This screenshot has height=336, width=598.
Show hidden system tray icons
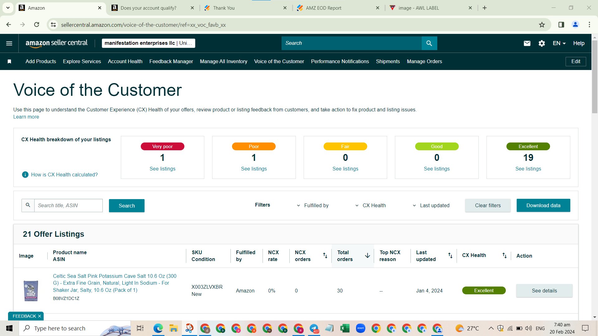[491, 328]
